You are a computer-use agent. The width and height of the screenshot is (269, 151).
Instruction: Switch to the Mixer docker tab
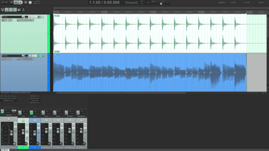tap(5, 150)
